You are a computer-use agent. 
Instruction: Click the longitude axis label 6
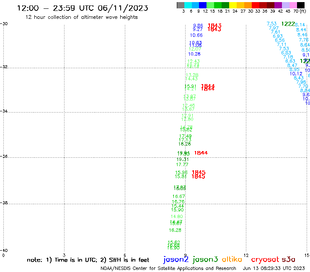point(125,255)
